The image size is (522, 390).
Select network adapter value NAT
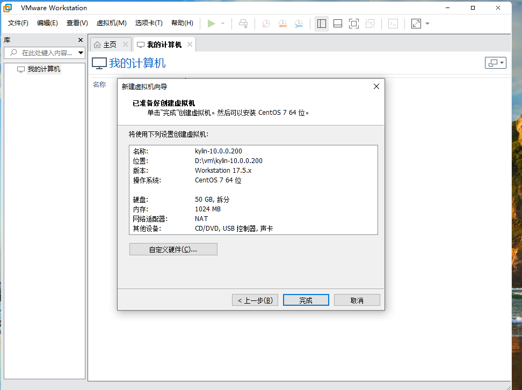click(201, 218)
